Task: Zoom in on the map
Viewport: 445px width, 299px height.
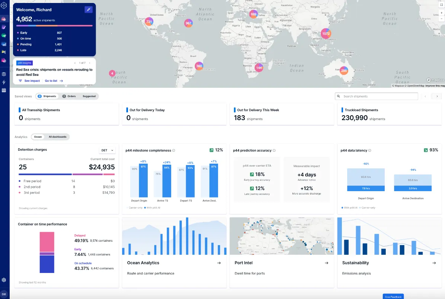Action: [441, 13]
